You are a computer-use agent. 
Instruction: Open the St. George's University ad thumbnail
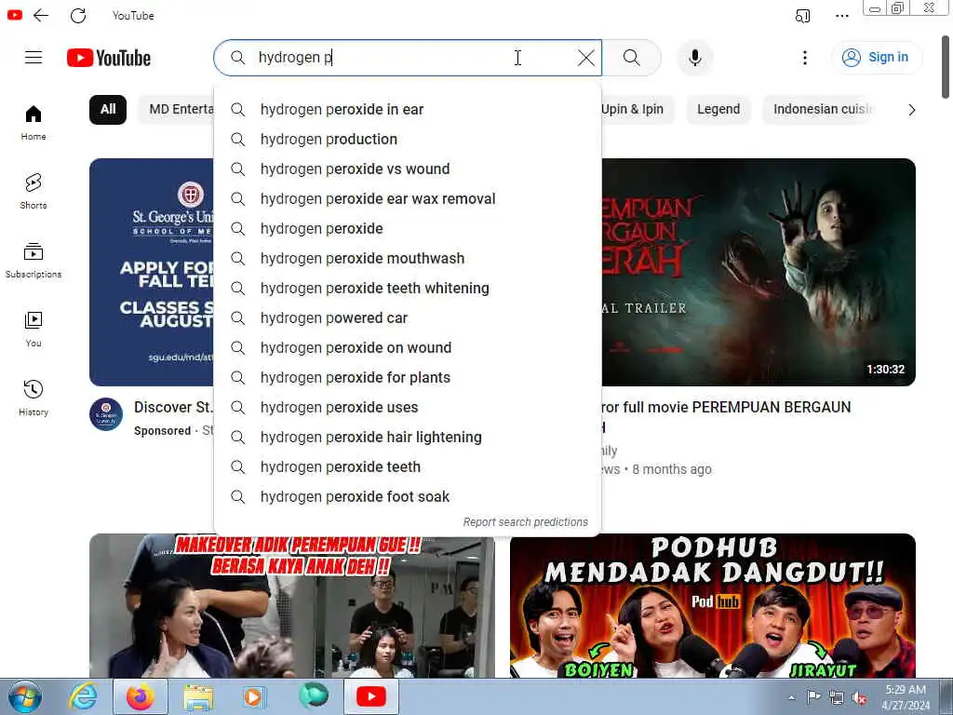pyautogui.click(x=152, y=272)
